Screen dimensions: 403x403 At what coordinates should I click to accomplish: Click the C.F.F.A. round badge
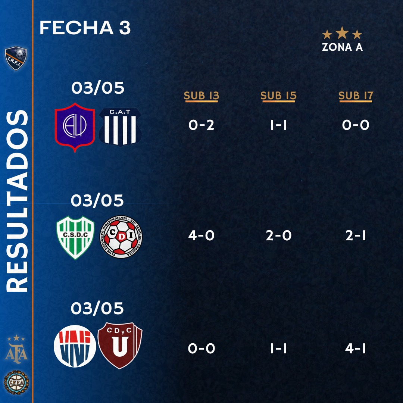click(16, 382)
